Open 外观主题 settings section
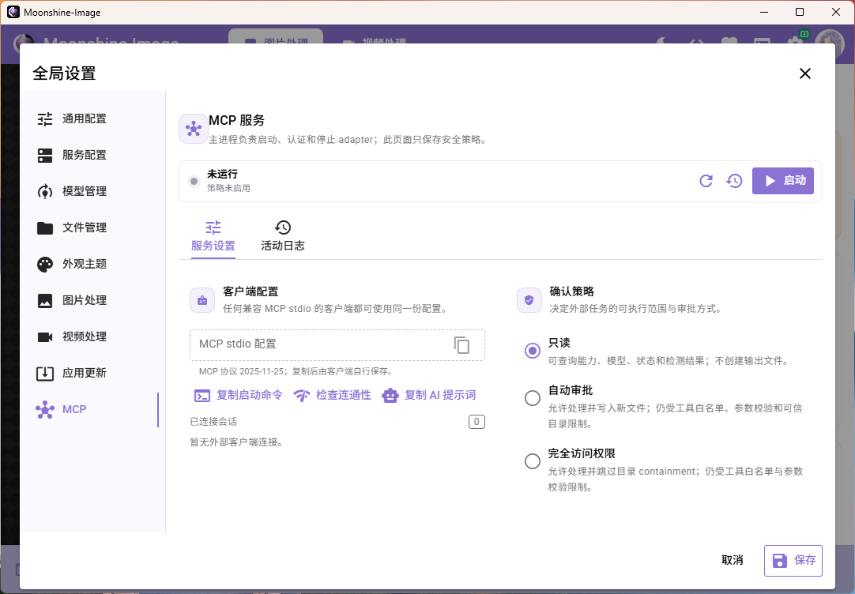Viewport: 855px width, 594px height. (92, 265)
